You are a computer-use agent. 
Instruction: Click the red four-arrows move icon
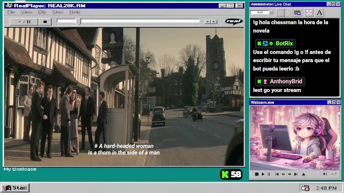309,12
